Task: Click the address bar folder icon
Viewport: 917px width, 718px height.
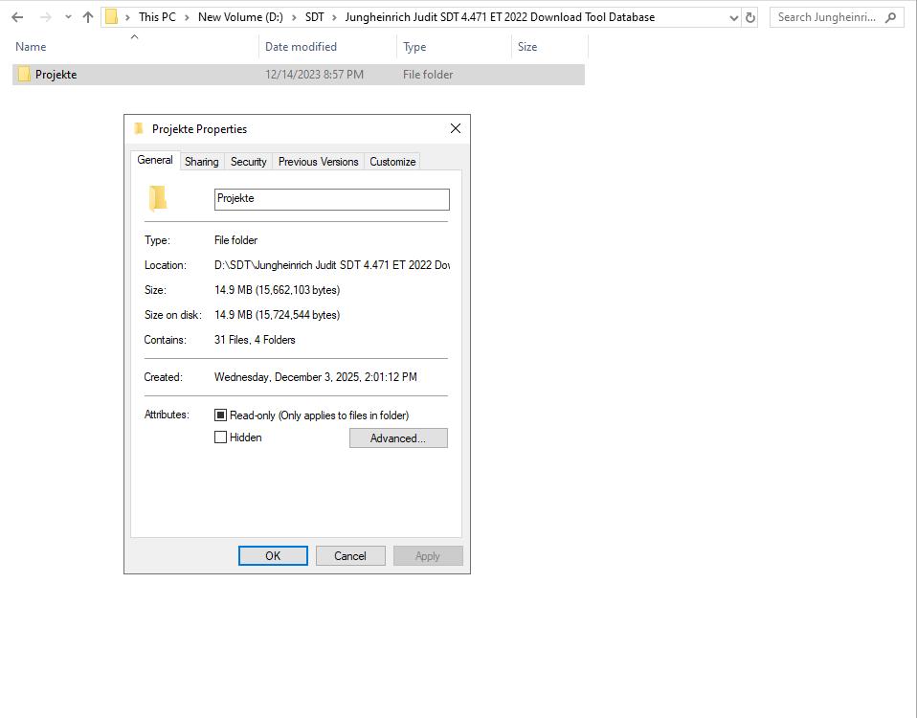Action: point(111,17)
